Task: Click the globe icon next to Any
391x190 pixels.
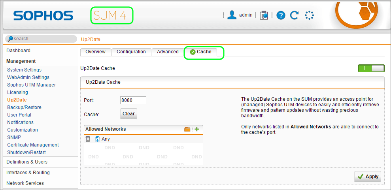Action: [98, 139]
